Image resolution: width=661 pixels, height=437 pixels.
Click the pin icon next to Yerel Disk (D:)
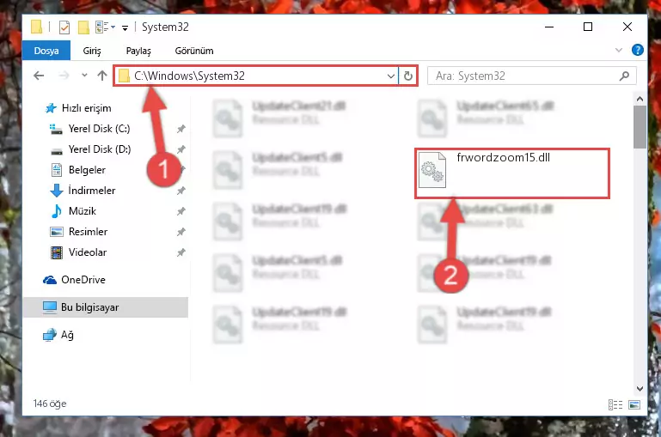click(181, 149)
